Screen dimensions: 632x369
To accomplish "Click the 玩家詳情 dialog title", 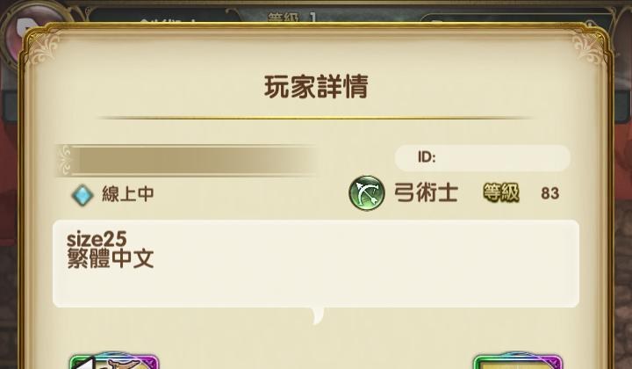I will point(316,87).
